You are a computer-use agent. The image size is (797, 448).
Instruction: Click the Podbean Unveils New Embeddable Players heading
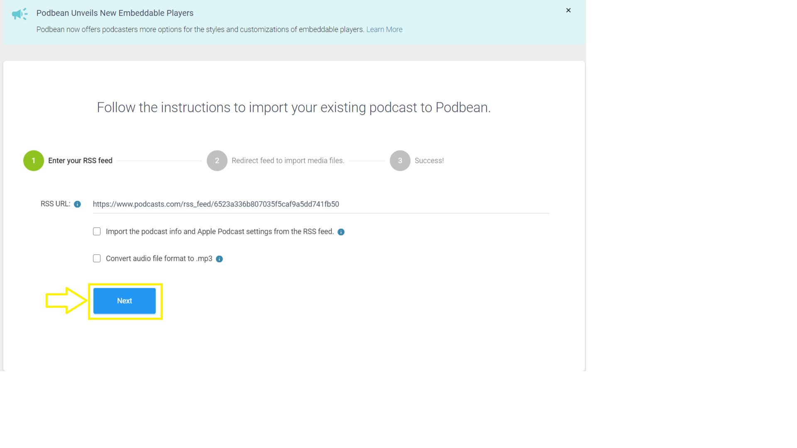(115, 13)
